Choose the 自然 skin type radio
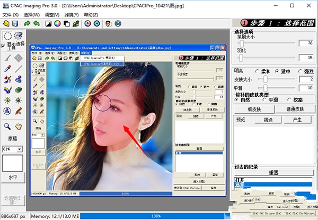 click(x=236, y=100)
